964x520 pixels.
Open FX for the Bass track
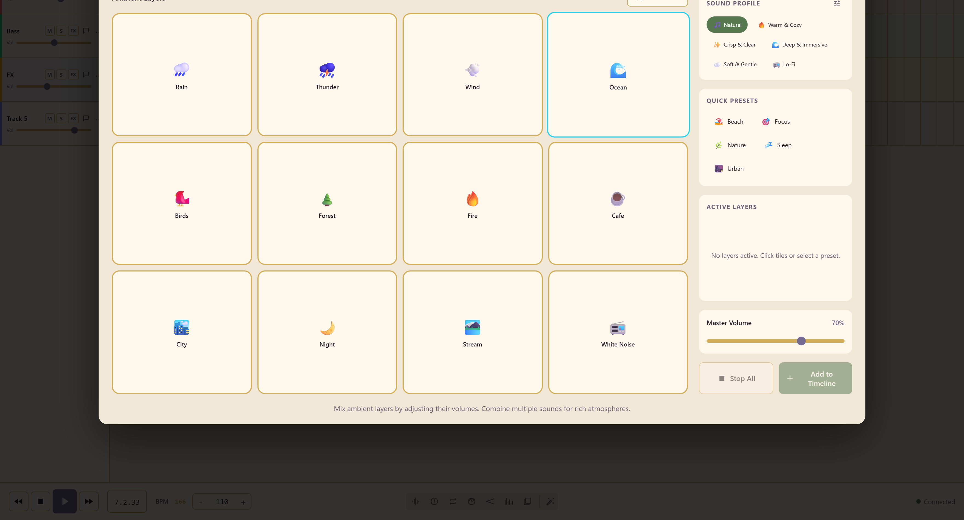coord(73,31)
